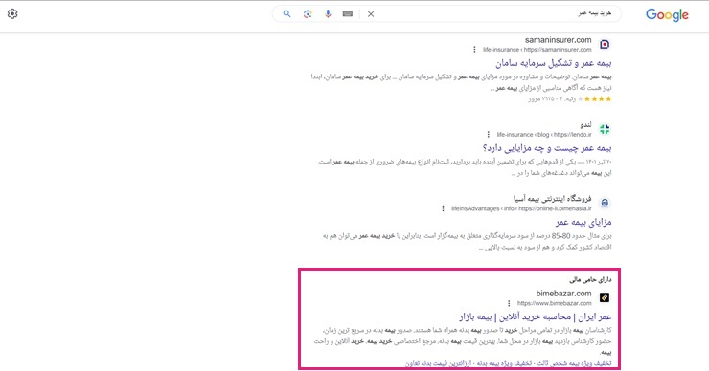
Task: Start voice search with microphone icon
Action: 328,14
